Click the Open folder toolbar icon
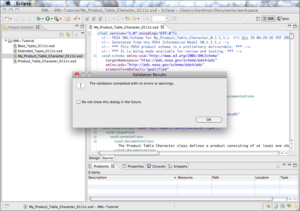Screen dimensions: 300x211 pyautogui.click(x=68, y=19)
